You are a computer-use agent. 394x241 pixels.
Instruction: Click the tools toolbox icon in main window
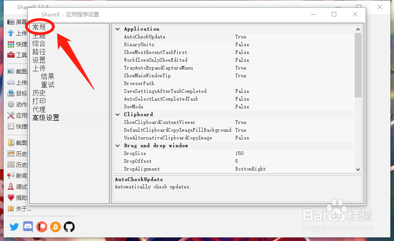(x=11, y=55)
